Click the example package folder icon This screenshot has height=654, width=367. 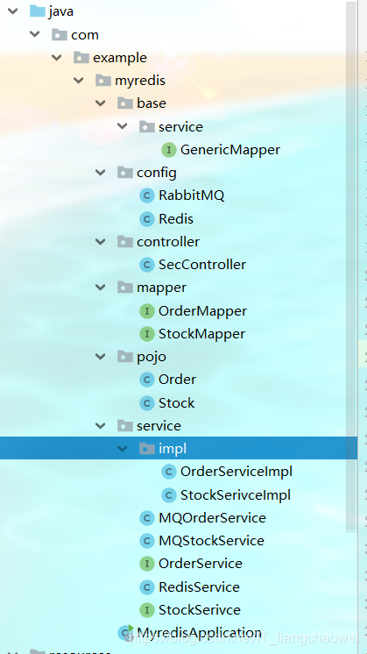(x=81, y=58)
